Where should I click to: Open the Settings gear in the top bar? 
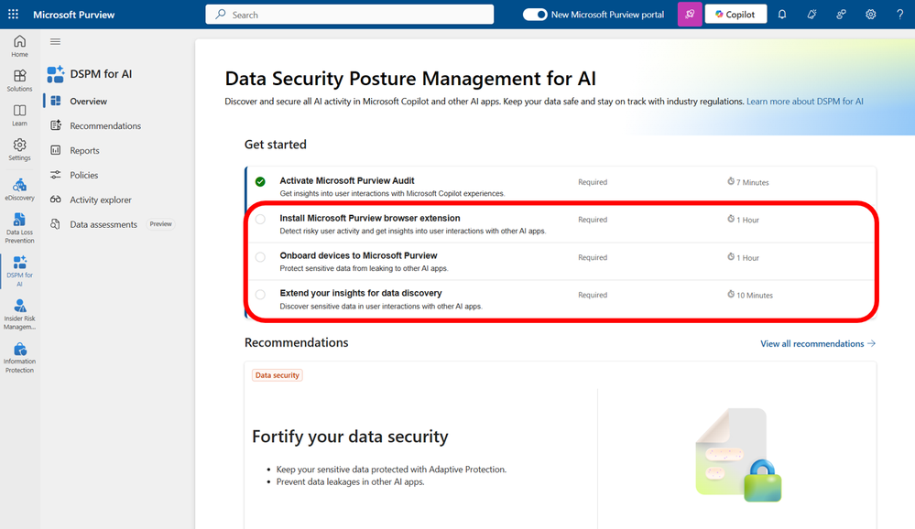pyautogui.click(x=870, y=14)
